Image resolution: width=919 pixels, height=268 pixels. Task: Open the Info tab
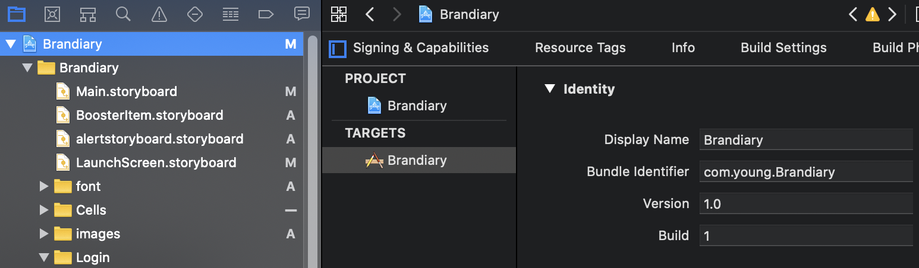point(683,48)
